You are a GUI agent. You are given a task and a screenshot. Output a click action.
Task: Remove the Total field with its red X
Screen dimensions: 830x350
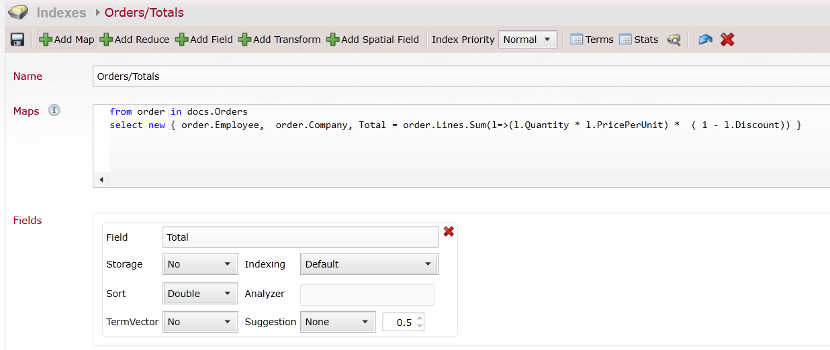(x=449, y=231)
